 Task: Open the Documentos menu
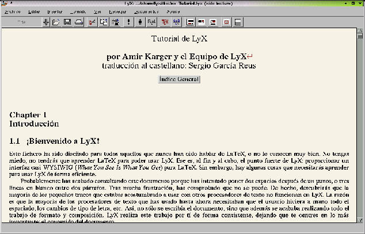click(146, 11)
